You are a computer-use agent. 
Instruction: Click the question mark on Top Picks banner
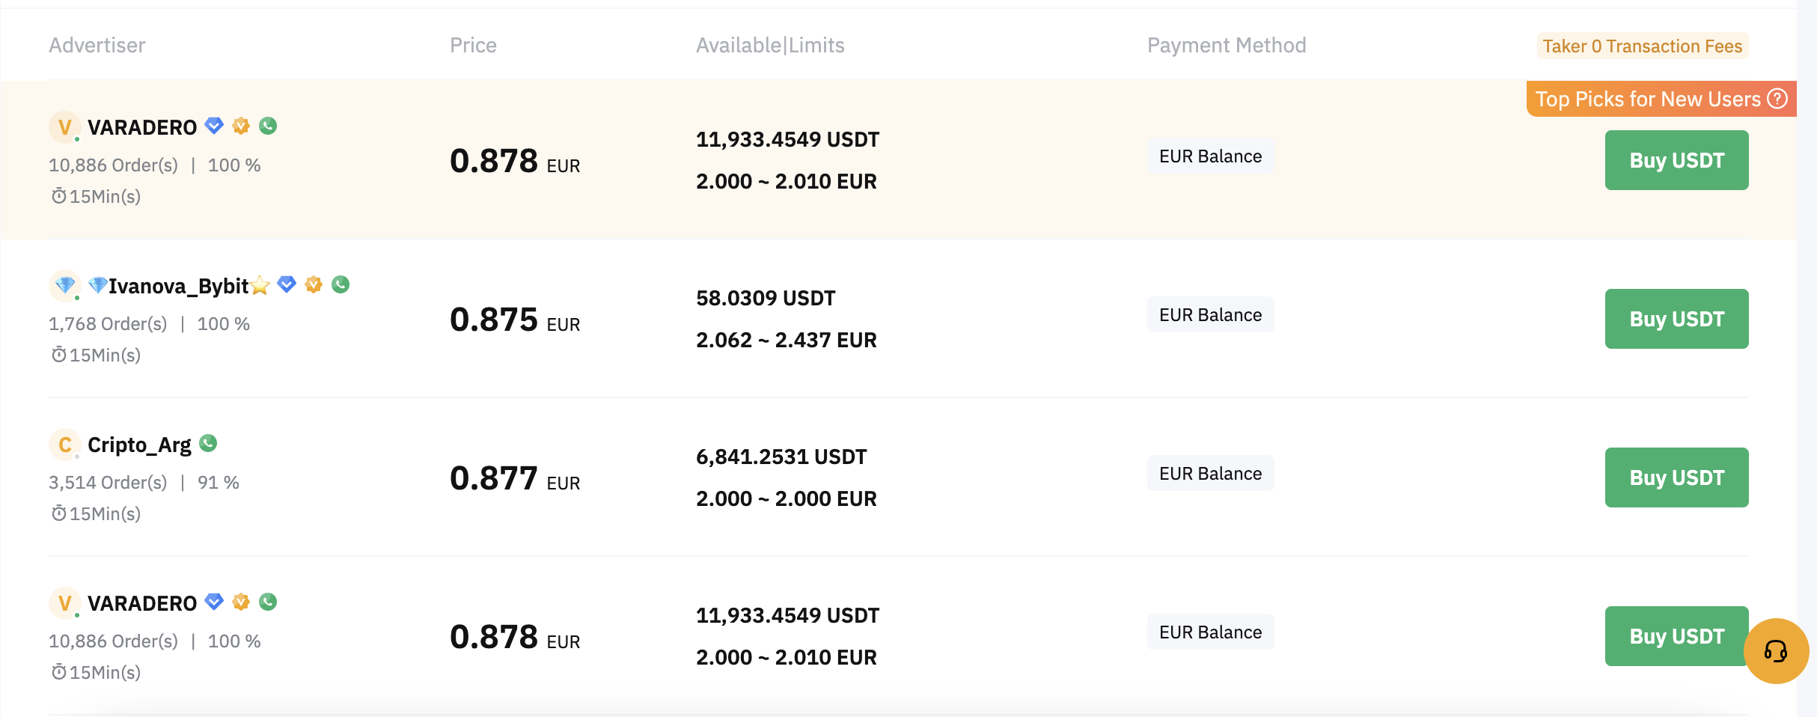click(1777, 99)
